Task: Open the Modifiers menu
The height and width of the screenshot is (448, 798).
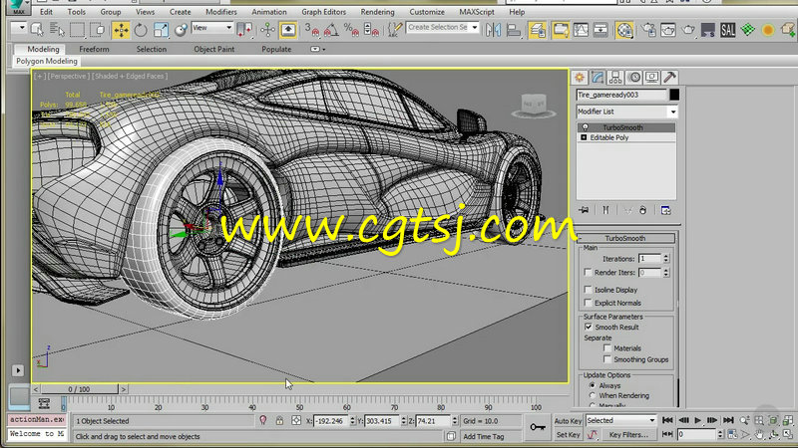Action: (220, 12)
